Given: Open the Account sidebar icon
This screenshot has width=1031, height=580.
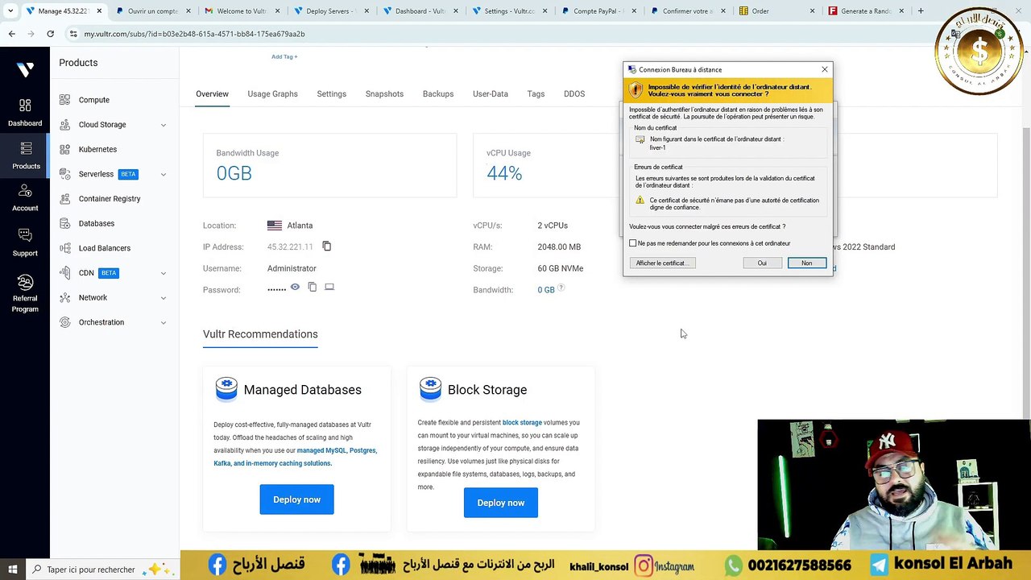Looking at the screenshot, I should (x=25, y=197).
